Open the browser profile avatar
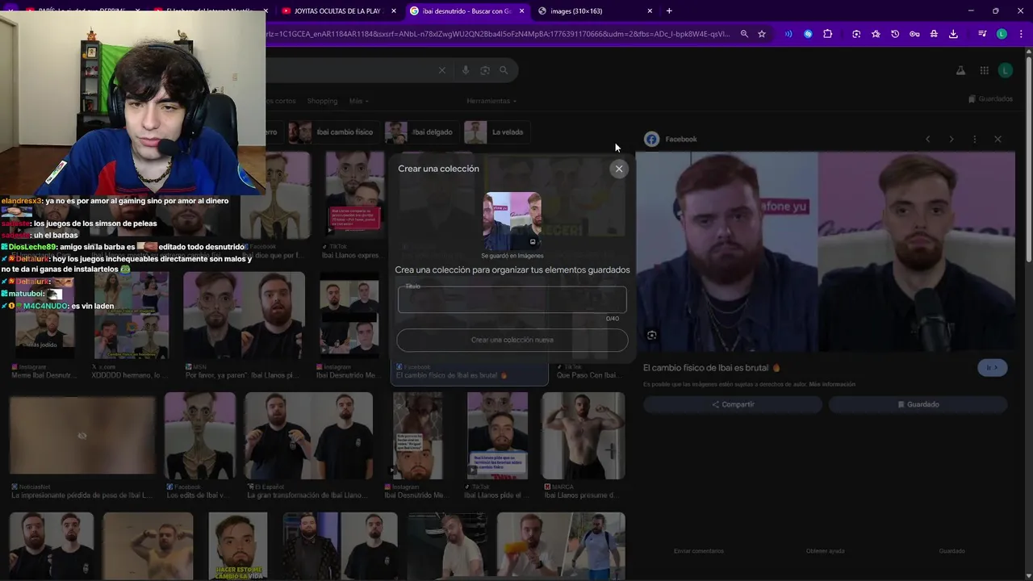The height and width of the screenshot is (581, 1033). [x=1002, y=34]
